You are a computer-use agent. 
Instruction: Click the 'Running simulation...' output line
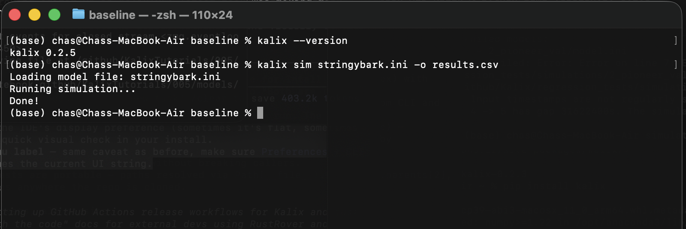click(72, 89)
